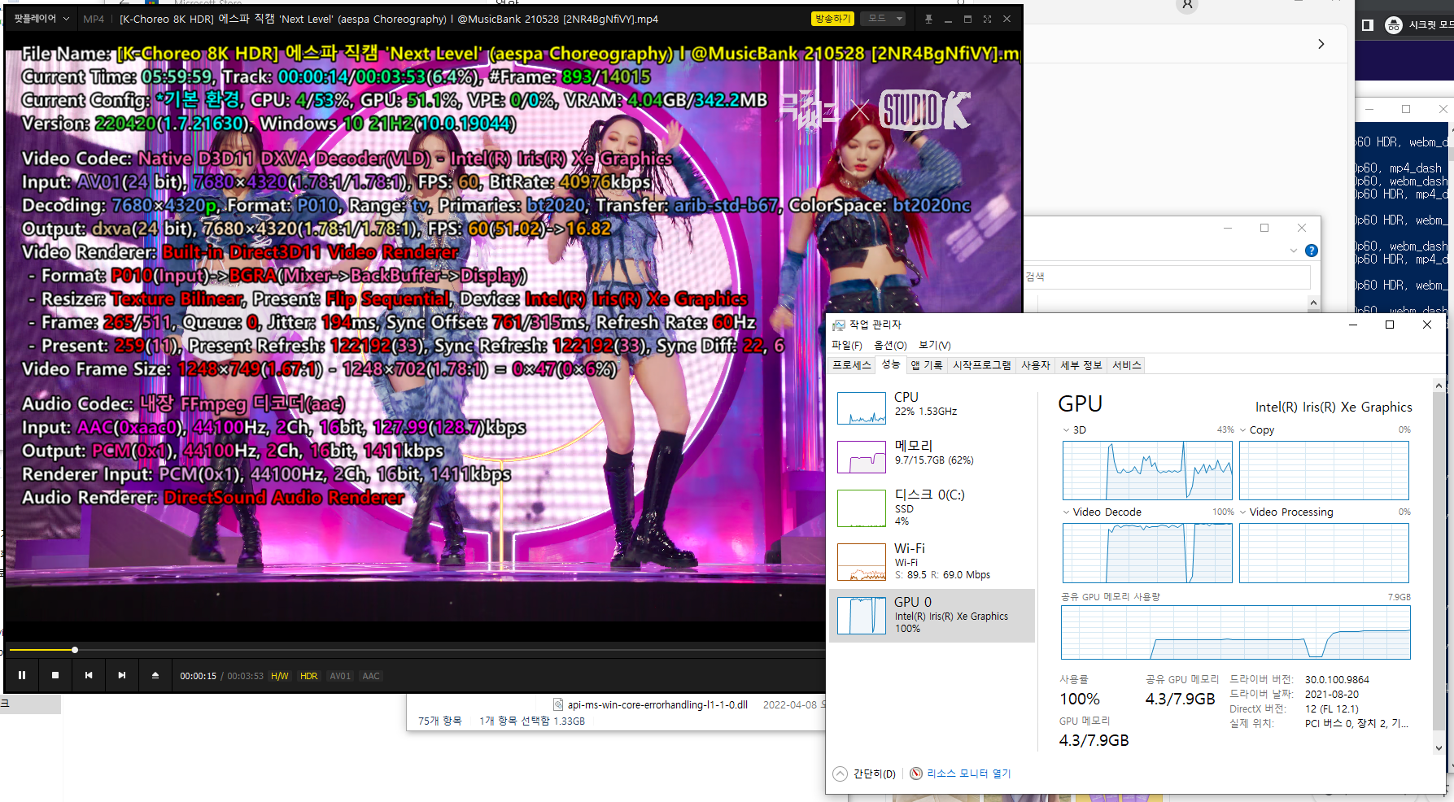This screenshot has width=1454, height=802.
Task: Jump to the previous track
Action: click(89, 675)
